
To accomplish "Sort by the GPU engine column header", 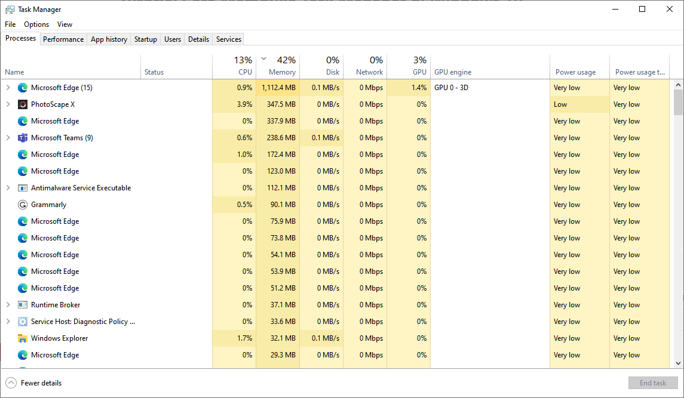I will 490,67.
